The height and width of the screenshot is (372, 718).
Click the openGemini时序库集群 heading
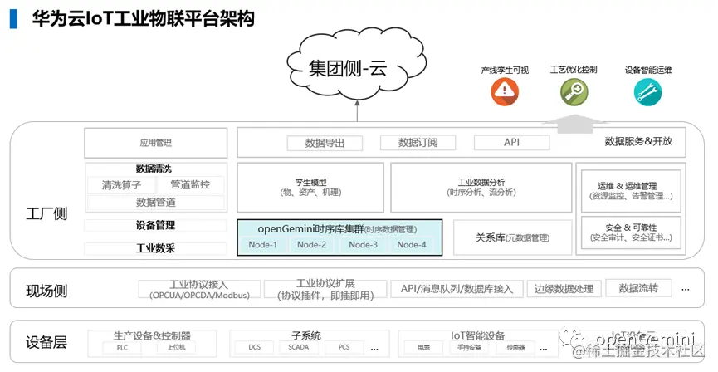click(x=310, y=229)
